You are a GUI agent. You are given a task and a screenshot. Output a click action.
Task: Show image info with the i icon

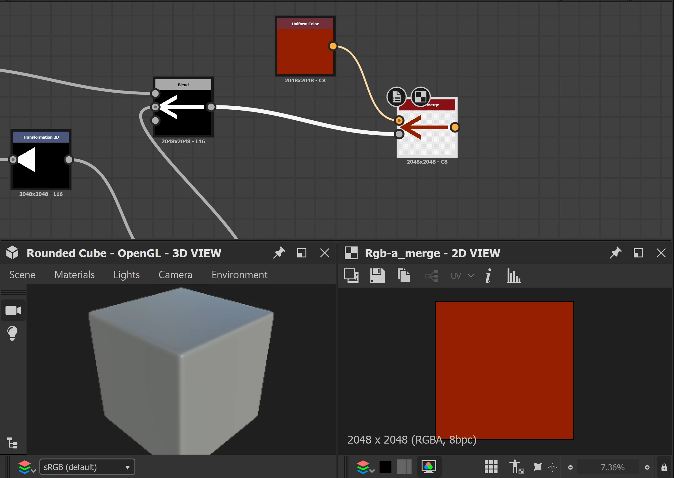click(x=488, y=276)
